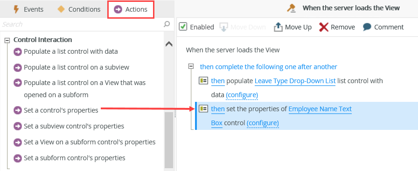Open the Leave Type Drop-Down List link

pos(295,81)
